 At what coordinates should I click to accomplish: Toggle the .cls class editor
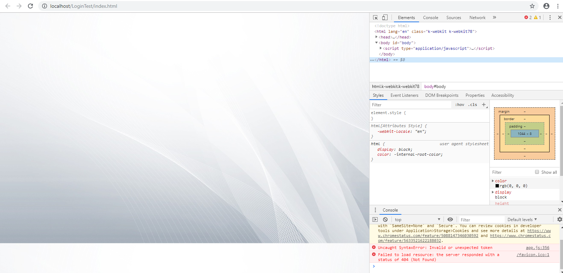[x=473, y=105]
